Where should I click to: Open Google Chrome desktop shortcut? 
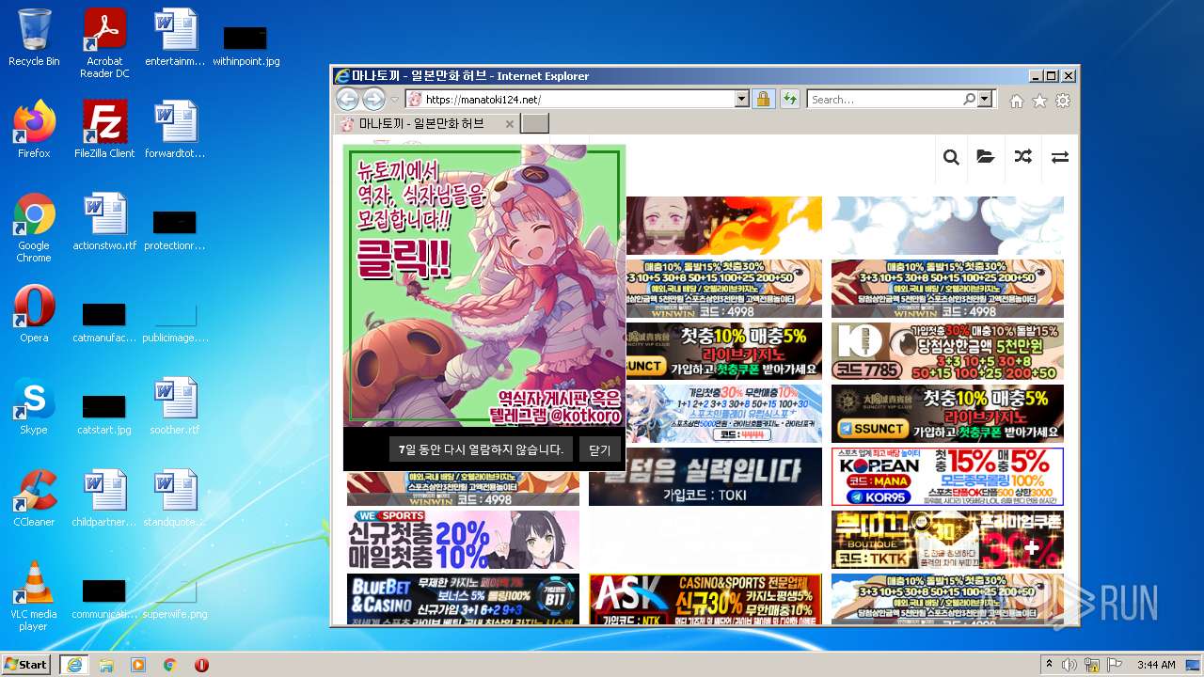point(34,228)
